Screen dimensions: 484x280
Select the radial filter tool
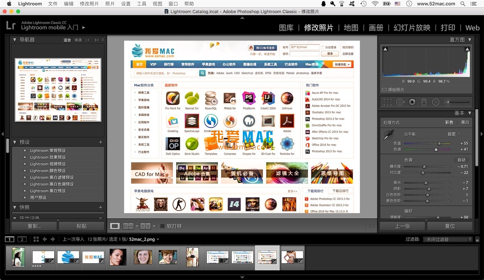[436, 102]
